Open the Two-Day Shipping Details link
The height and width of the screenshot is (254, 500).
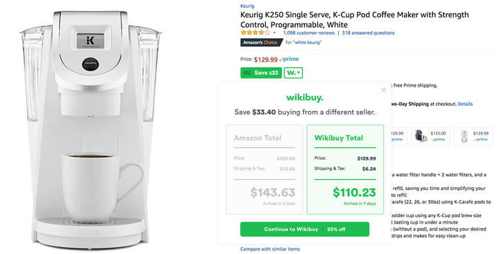[x=465, y=104]
